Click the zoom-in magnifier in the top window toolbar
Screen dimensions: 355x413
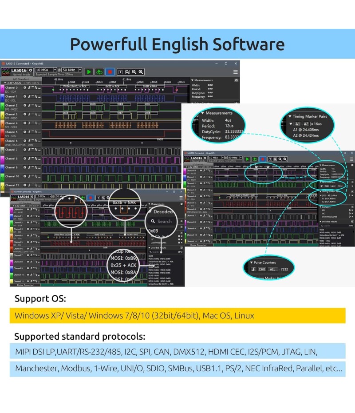(141, 71)
